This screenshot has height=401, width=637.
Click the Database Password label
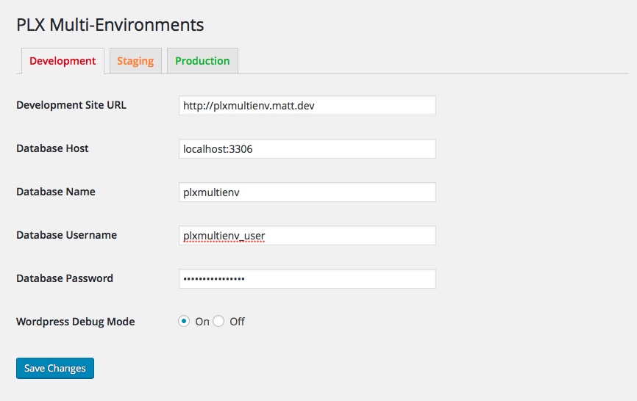point(65,278)
